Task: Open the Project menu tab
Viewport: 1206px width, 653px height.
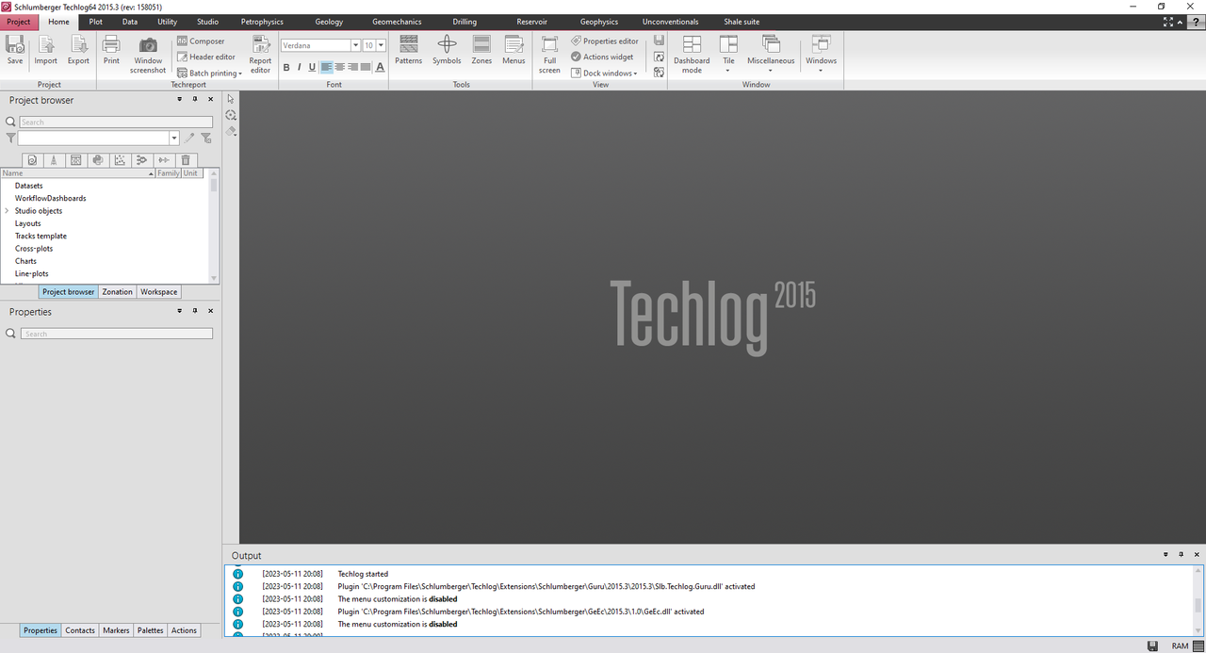Action: 19,22
